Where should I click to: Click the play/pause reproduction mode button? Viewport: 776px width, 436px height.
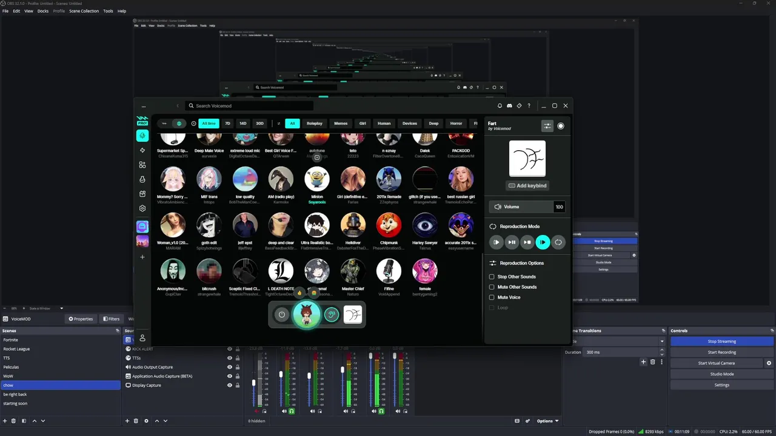coord(512,242)
